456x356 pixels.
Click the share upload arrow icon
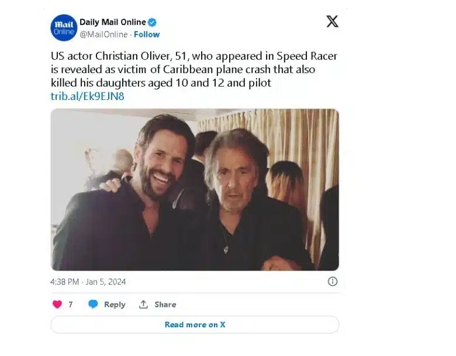[x=143, y=304]
